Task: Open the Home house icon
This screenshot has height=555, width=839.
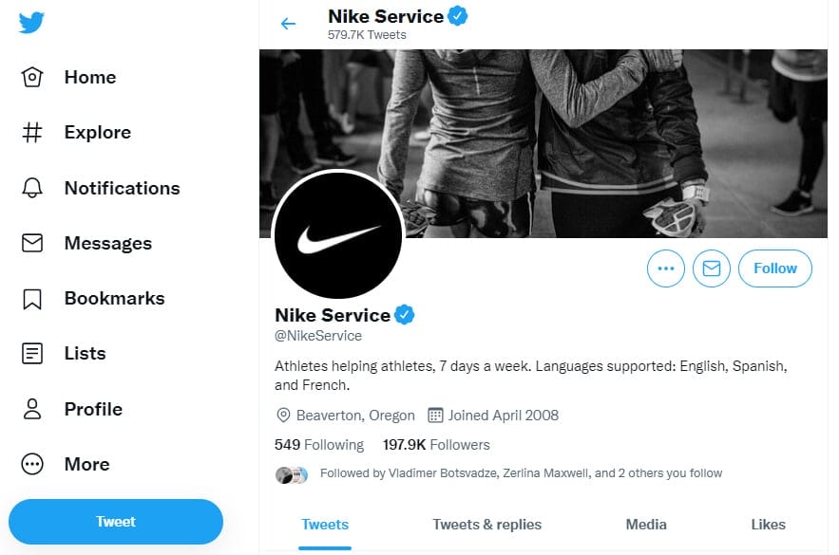Action: coord(32,78)
